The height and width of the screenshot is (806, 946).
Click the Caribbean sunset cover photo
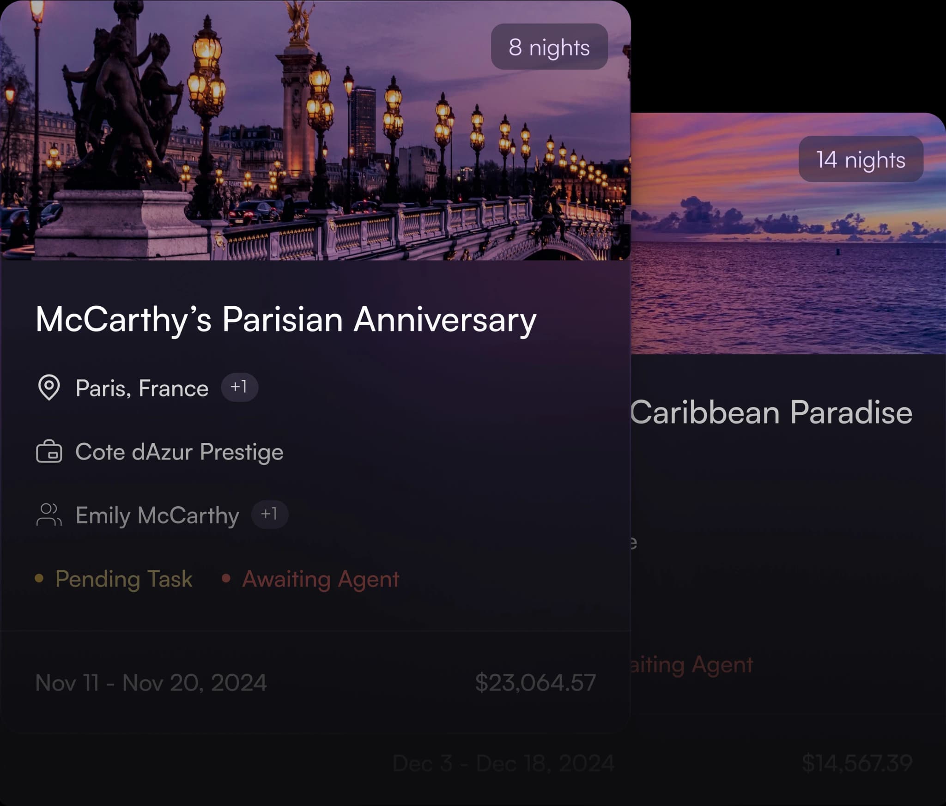pyautogui.click(x=788, y=233)
